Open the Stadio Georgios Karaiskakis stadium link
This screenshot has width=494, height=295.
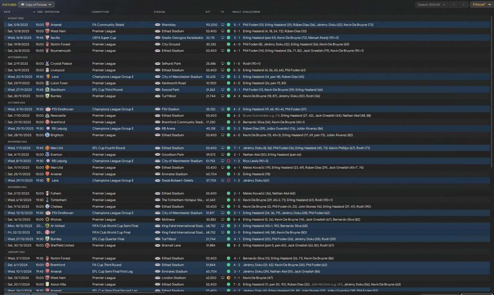(183, 38)
